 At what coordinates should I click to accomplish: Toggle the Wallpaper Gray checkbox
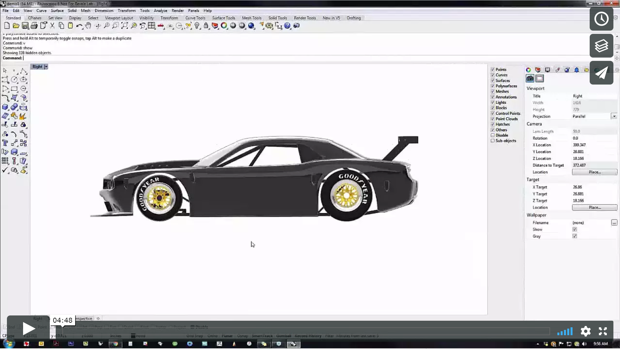(575, 236)
